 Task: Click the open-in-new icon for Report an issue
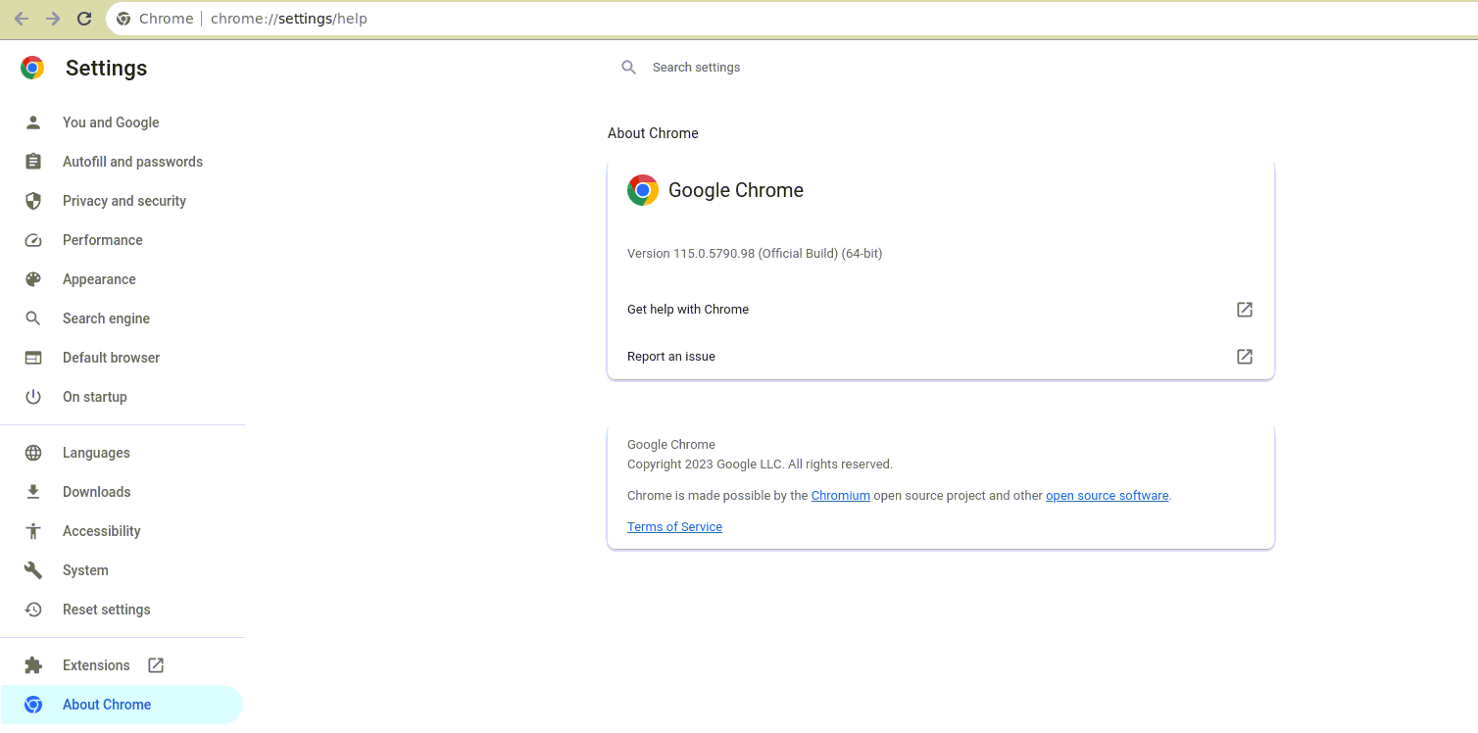1245,357
